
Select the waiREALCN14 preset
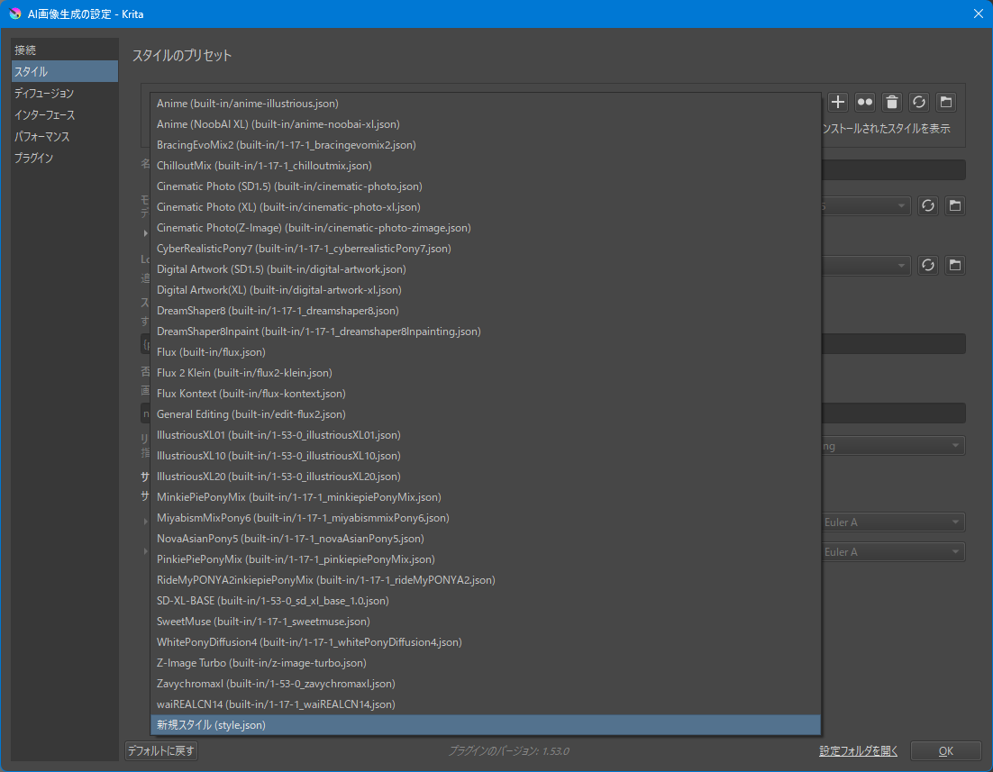coord(485,704)
